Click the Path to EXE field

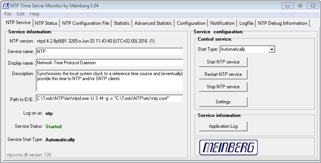(x=109, y=98)
